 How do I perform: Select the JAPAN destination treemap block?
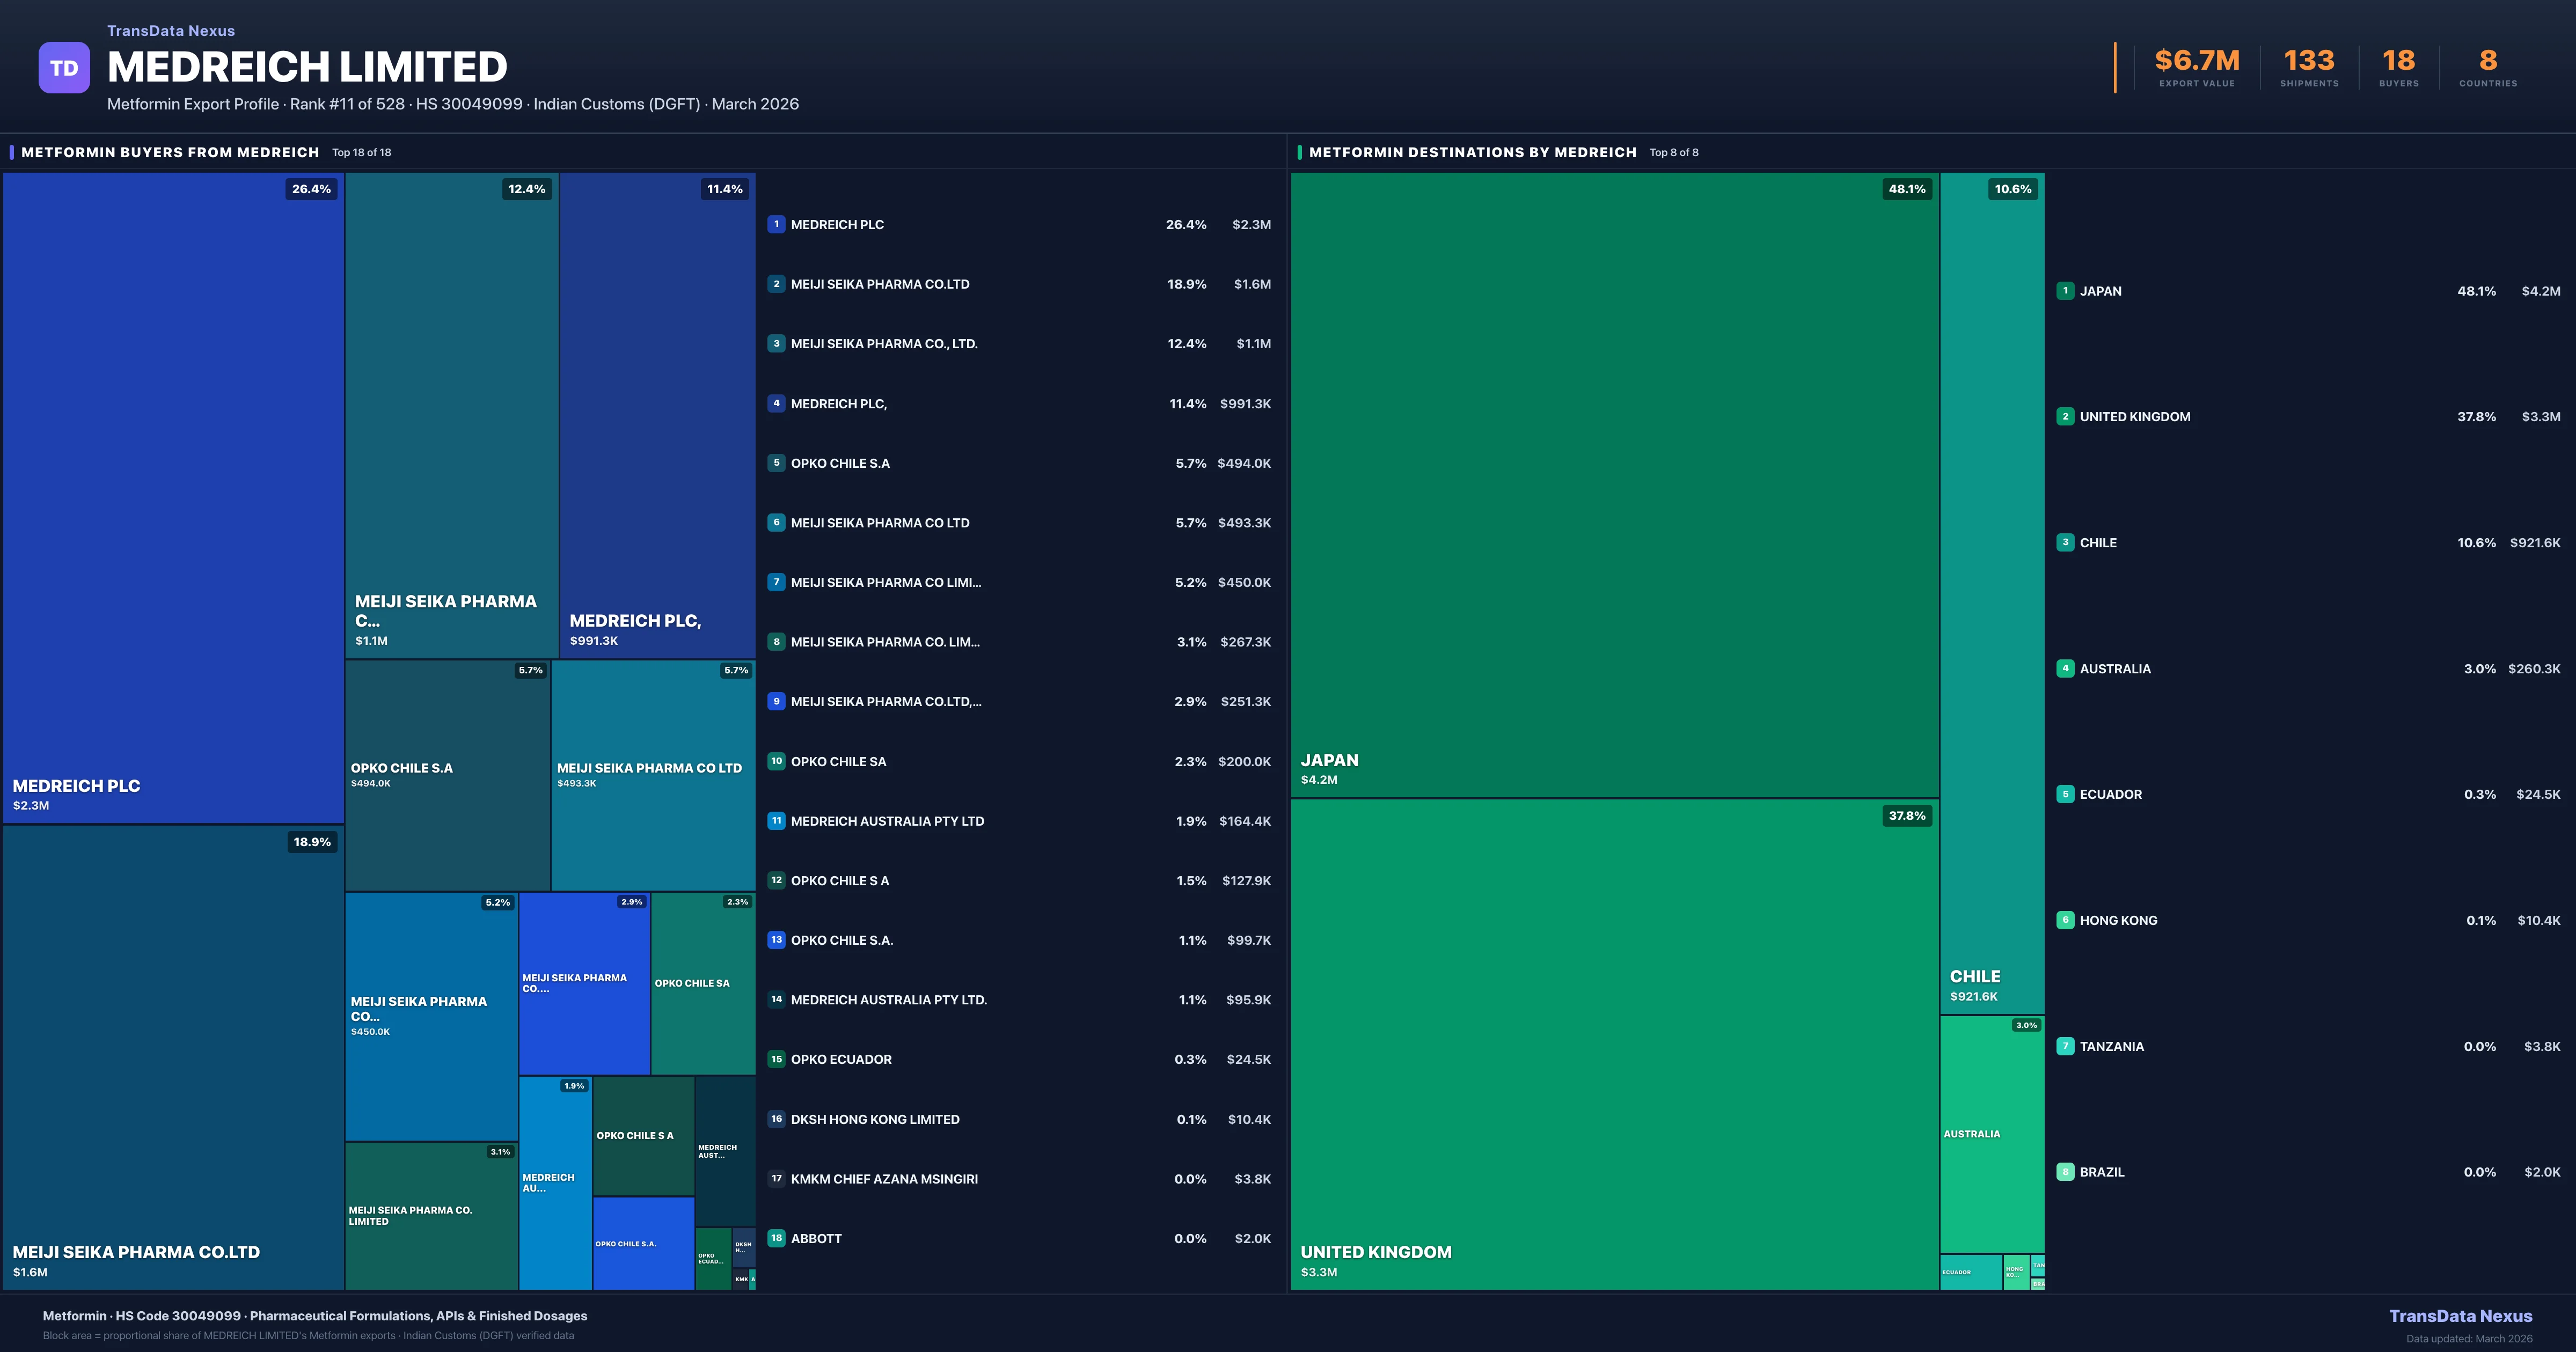[1614, 485]
